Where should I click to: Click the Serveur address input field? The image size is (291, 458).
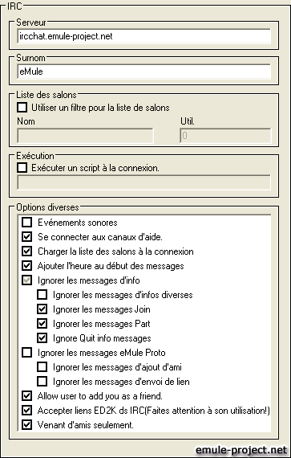coord(144,36)
